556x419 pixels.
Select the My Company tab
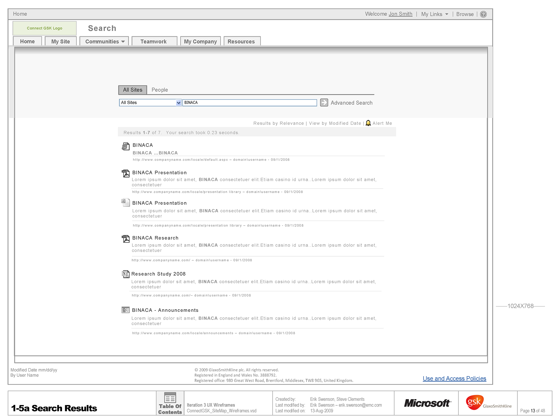(200, 41)
